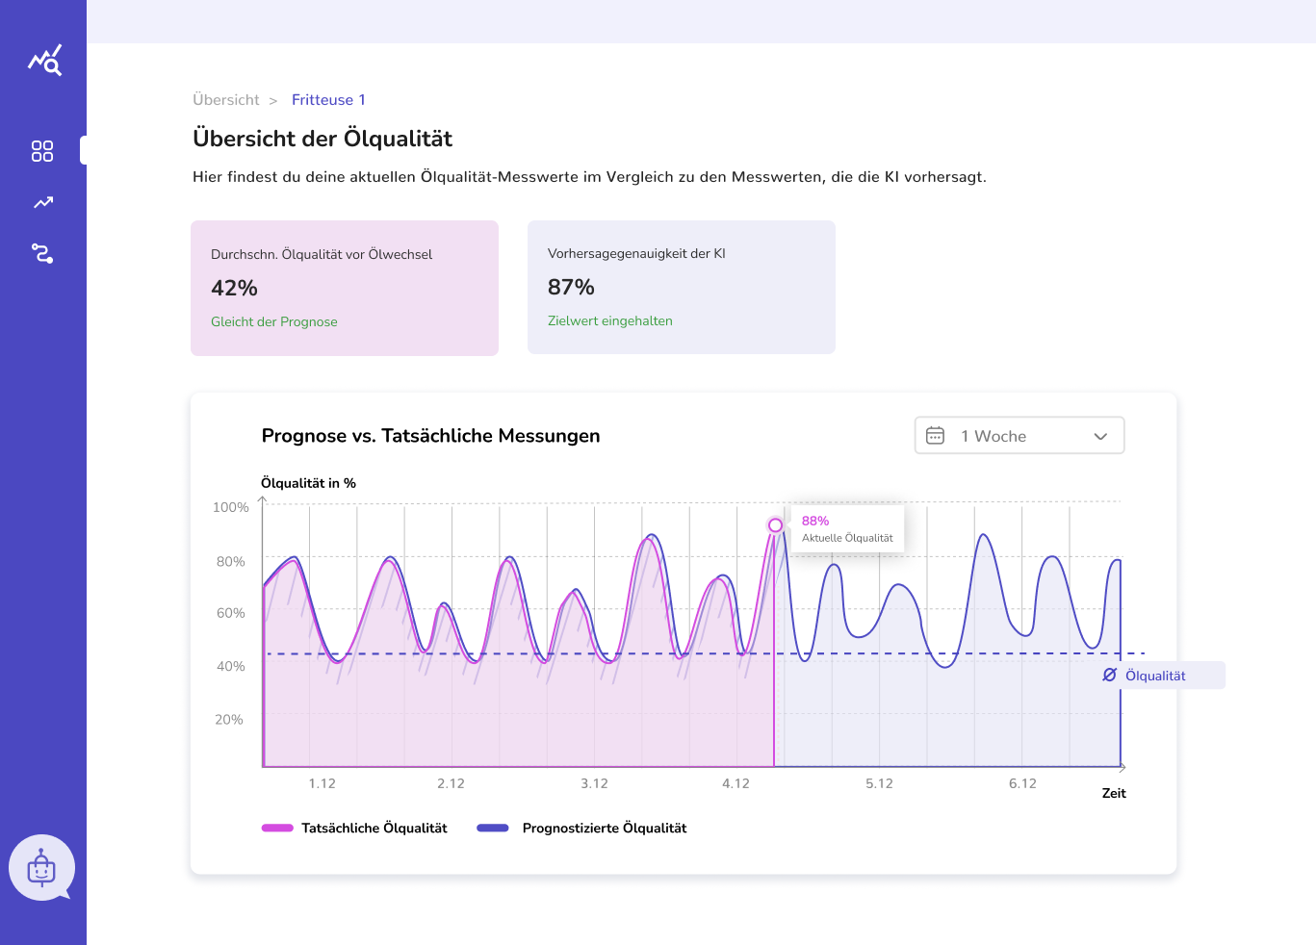
Task: Click the calendar icon in the time range selector
Action: pyautogui.click(x=935, y=436)
